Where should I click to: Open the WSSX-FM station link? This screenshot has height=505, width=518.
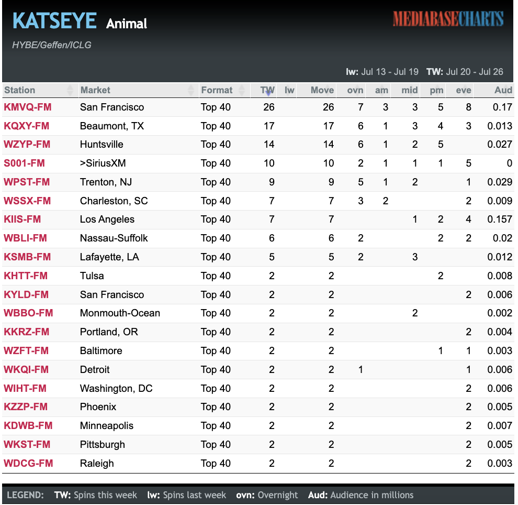tap(27, 201)
